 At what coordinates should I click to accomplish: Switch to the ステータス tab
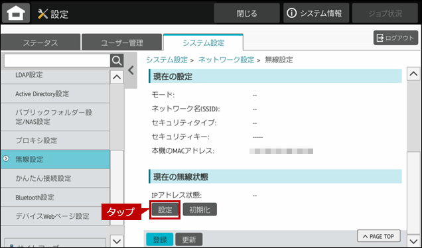click(x=40, y=42)
